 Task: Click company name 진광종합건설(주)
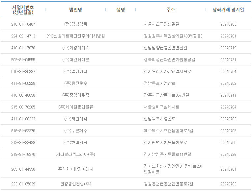tap(75, 184)
